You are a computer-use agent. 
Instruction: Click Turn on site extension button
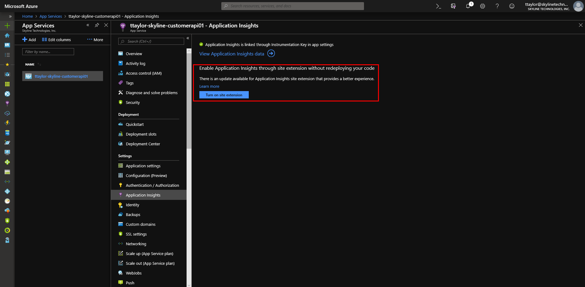point(224,95)
